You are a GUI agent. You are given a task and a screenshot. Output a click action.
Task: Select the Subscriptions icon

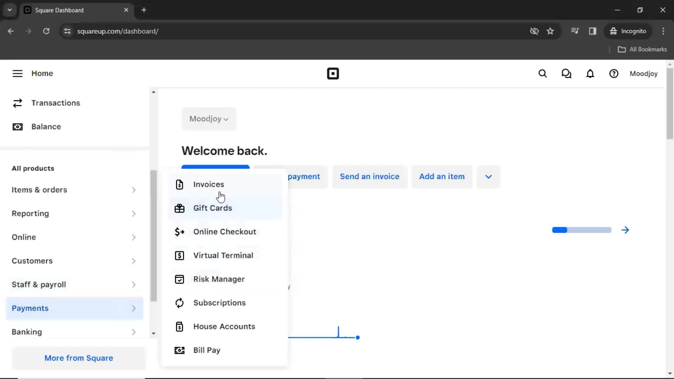[x=180, y=302]
